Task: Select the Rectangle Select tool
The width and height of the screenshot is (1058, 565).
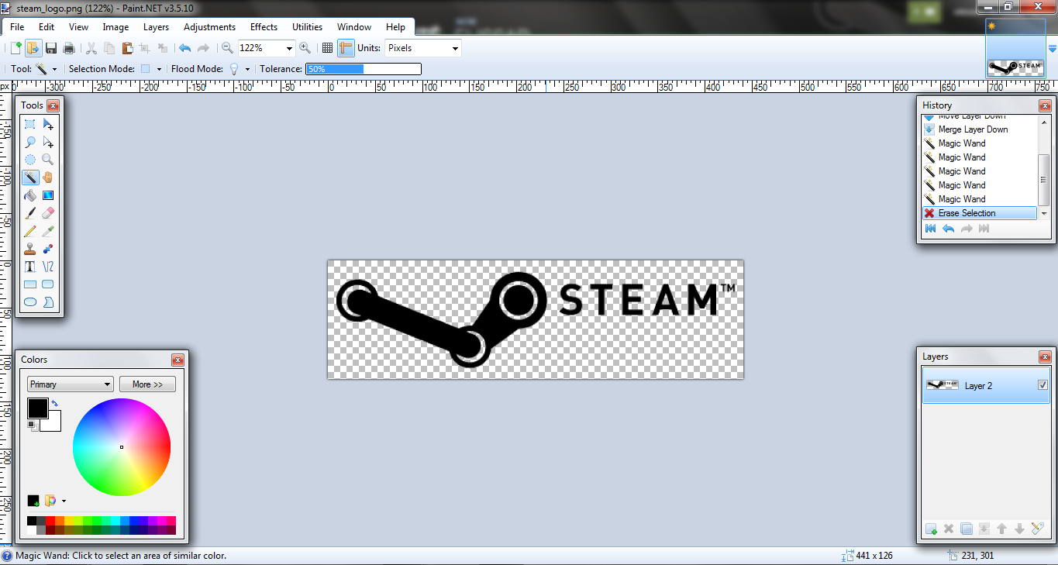Action: coord(30,124)
